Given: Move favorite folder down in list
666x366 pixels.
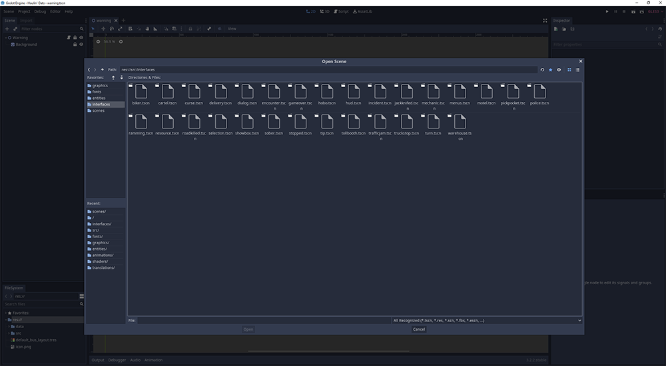Looking at the screenshot, I should coord(121,77).
